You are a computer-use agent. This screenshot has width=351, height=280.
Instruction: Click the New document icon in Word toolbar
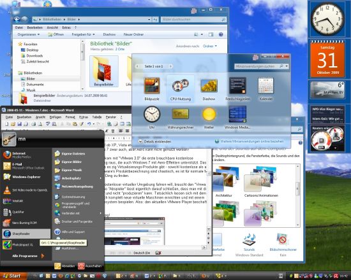tap(6, 124)
